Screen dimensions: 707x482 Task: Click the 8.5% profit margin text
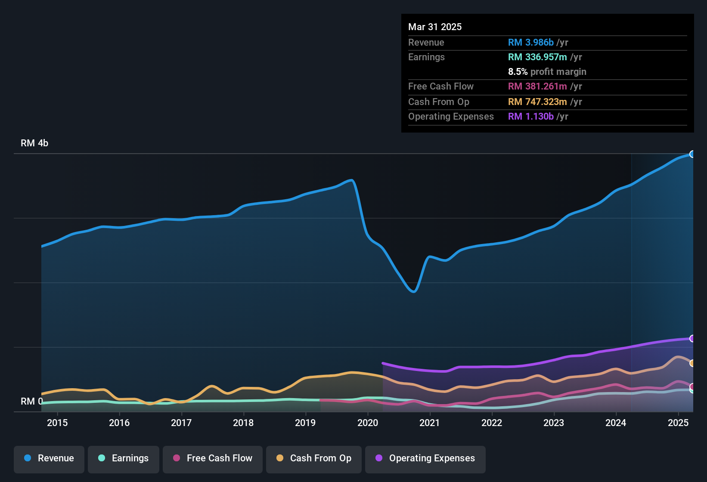[547, 72]
